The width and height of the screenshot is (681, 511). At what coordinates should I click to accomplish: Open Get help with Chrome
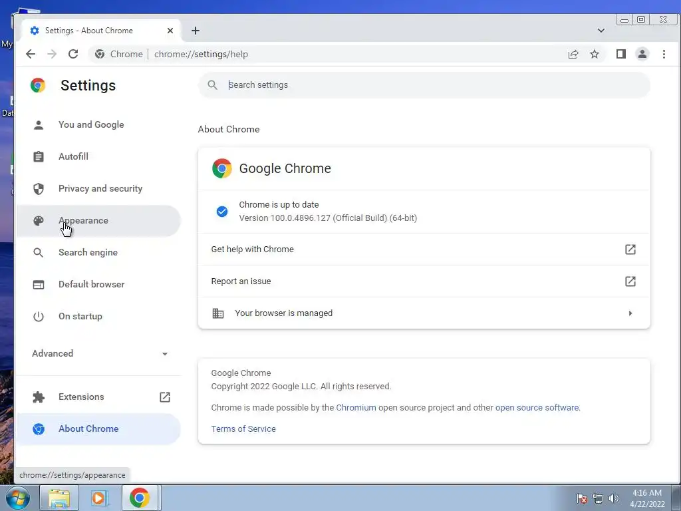pyautogui.click(x=424, y=250)
